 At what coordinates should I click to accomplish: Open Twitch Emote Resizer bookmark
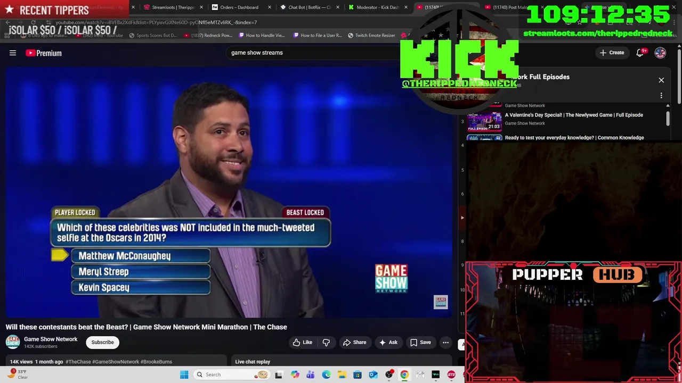click(x=371, y=36)
